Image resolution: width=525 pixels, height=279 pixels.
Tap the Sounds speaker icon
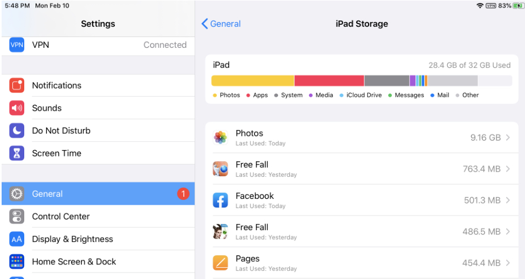17,108
